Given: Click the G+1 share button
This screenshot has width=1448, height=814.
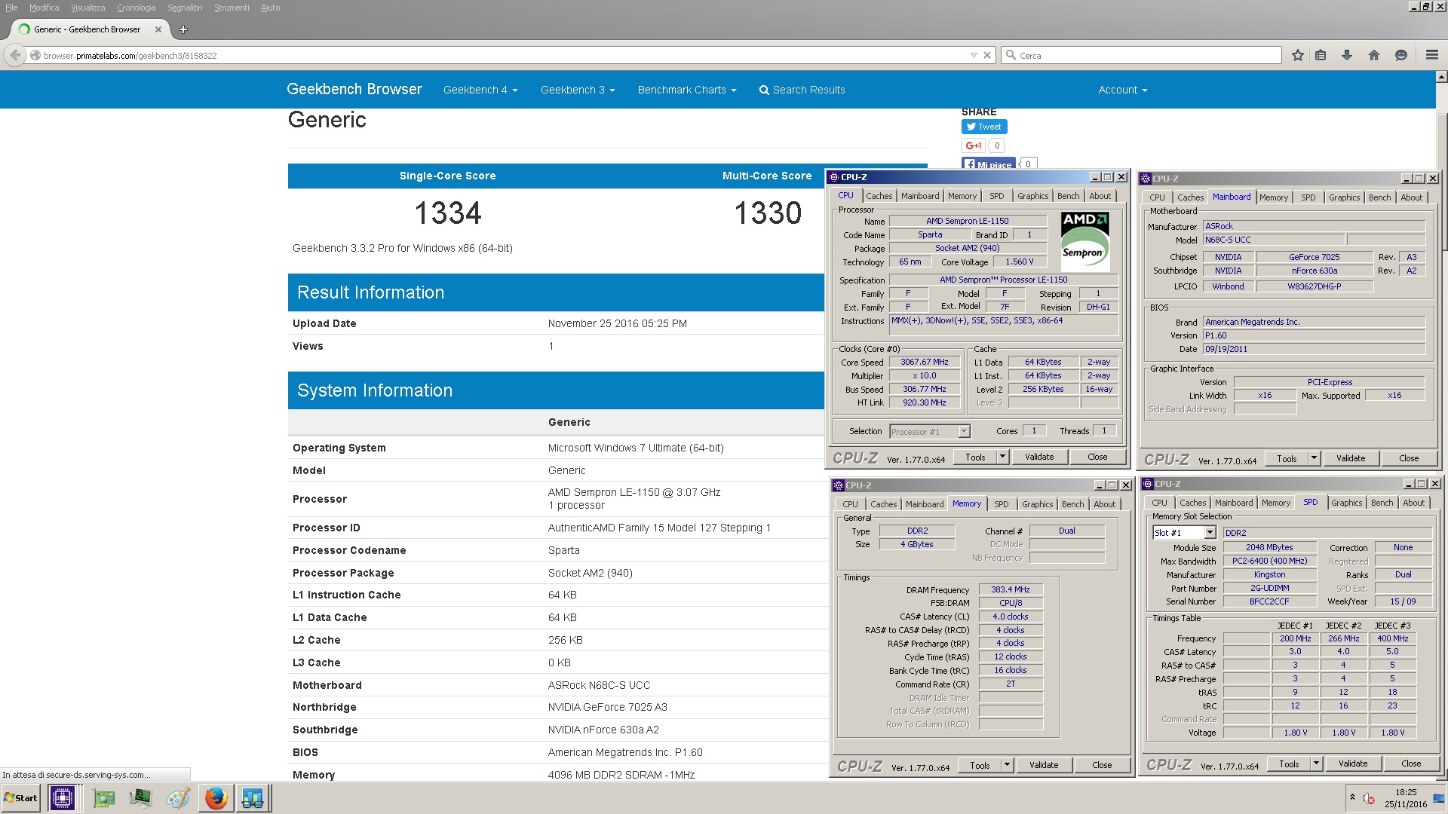Looking at the screenshot, I should 973,145.
